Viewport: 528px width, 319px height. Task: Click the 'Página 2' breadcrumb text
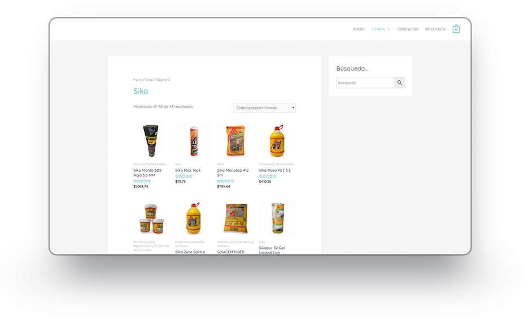(163, 80)
